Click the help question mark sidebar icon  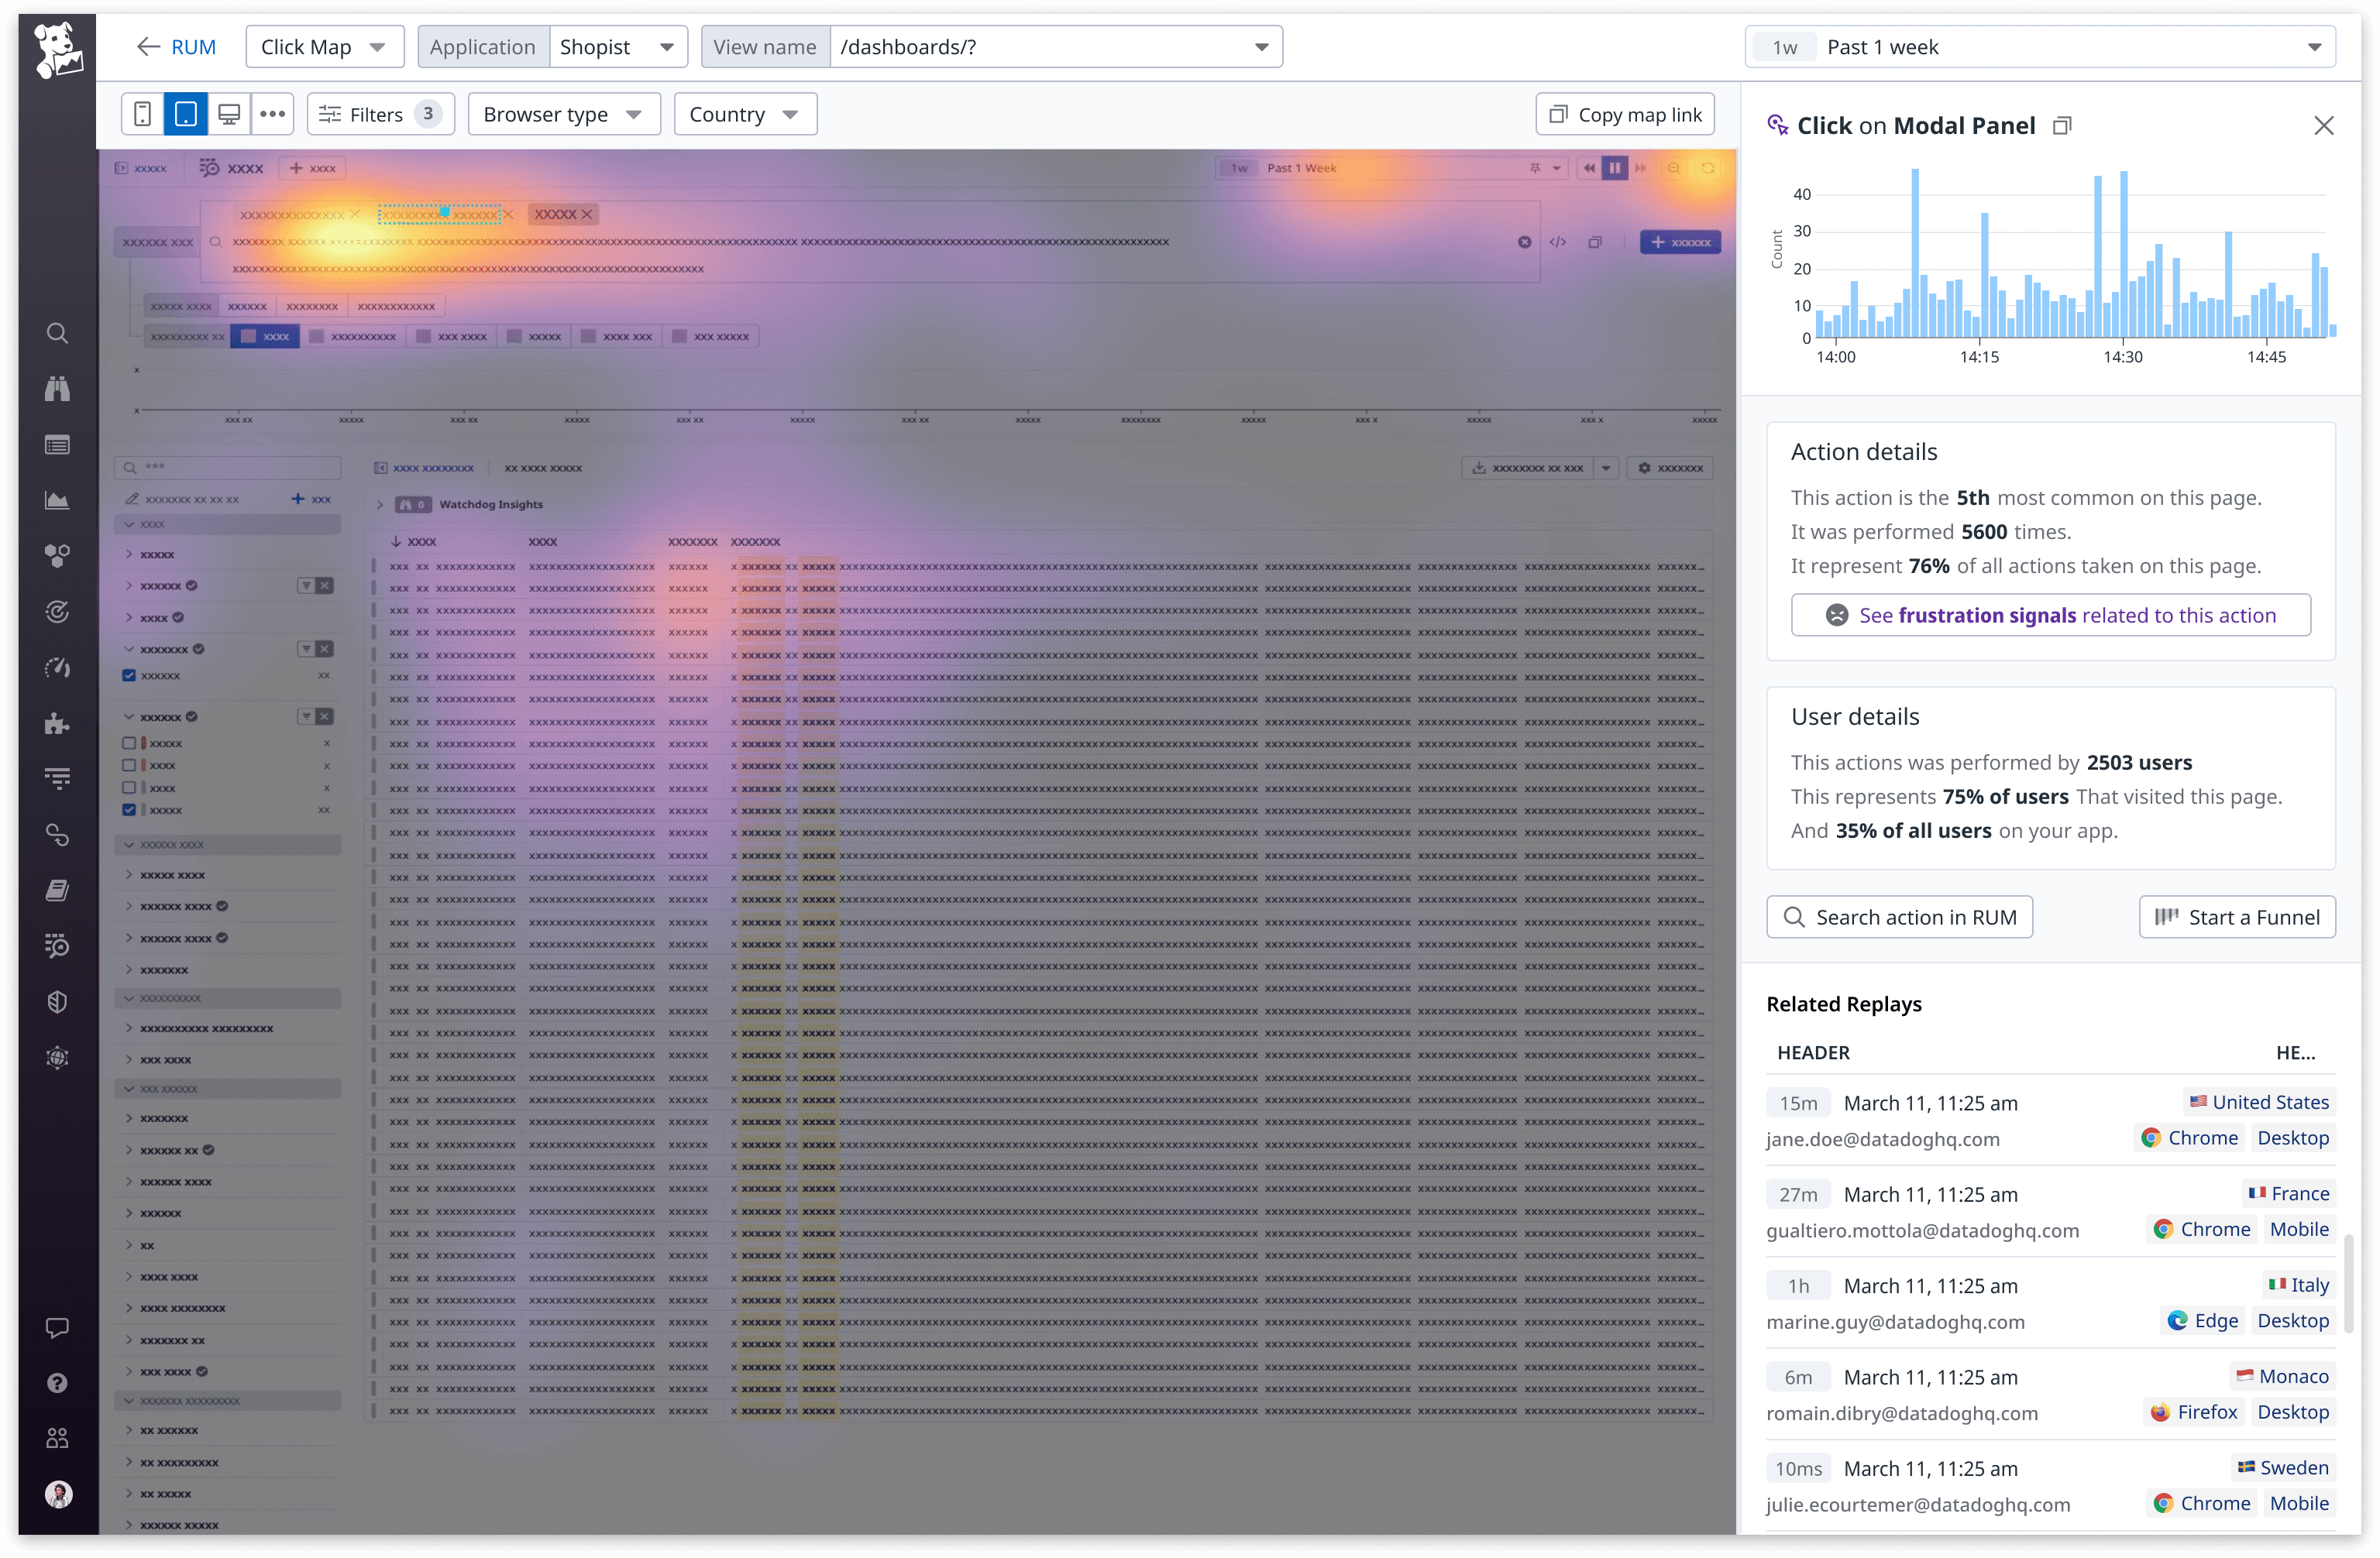(x=57, y=1382)
